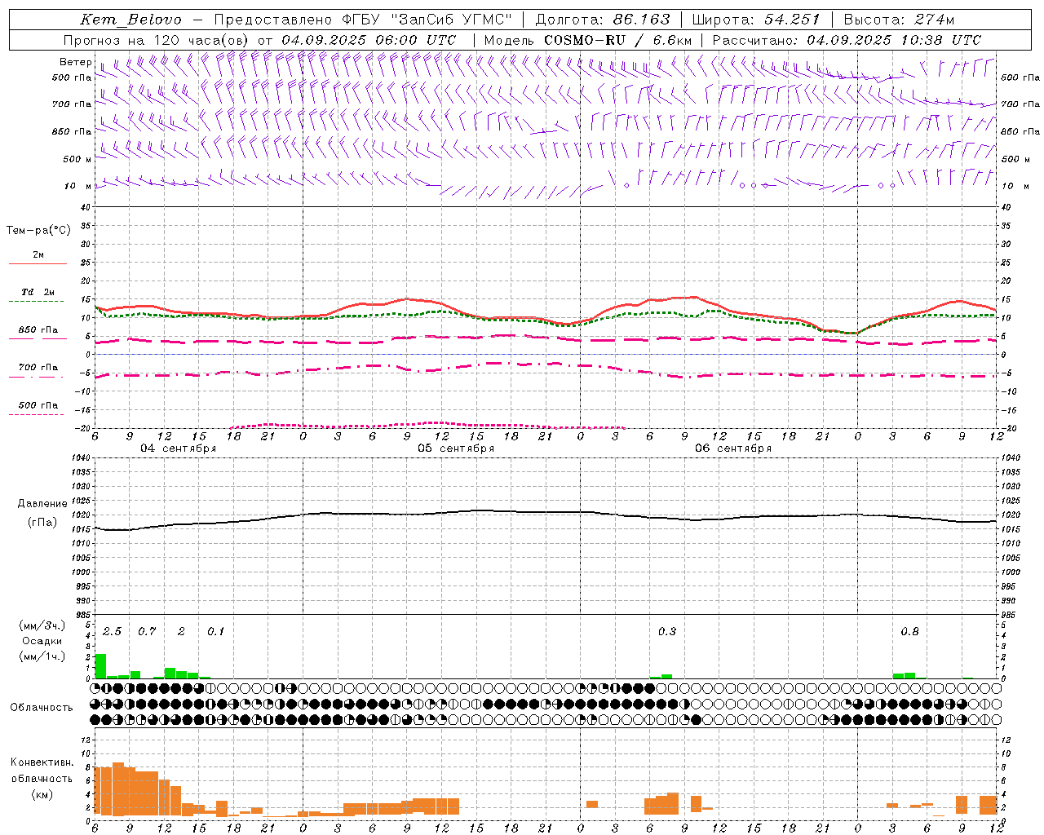1044x835 pixels.
Task: Select the Тем-ра(°C) temperature panel label
Action: pos(38,231)
